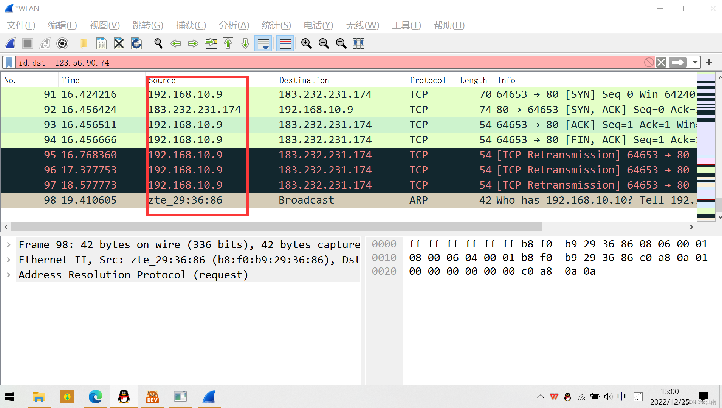Viewport: 722px width, 408px height.
Task: Open the 文件(F) menu
Action: coord(21,25)
